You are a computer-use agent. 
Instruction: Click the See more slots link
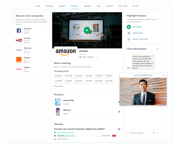(x=59, y=86)
